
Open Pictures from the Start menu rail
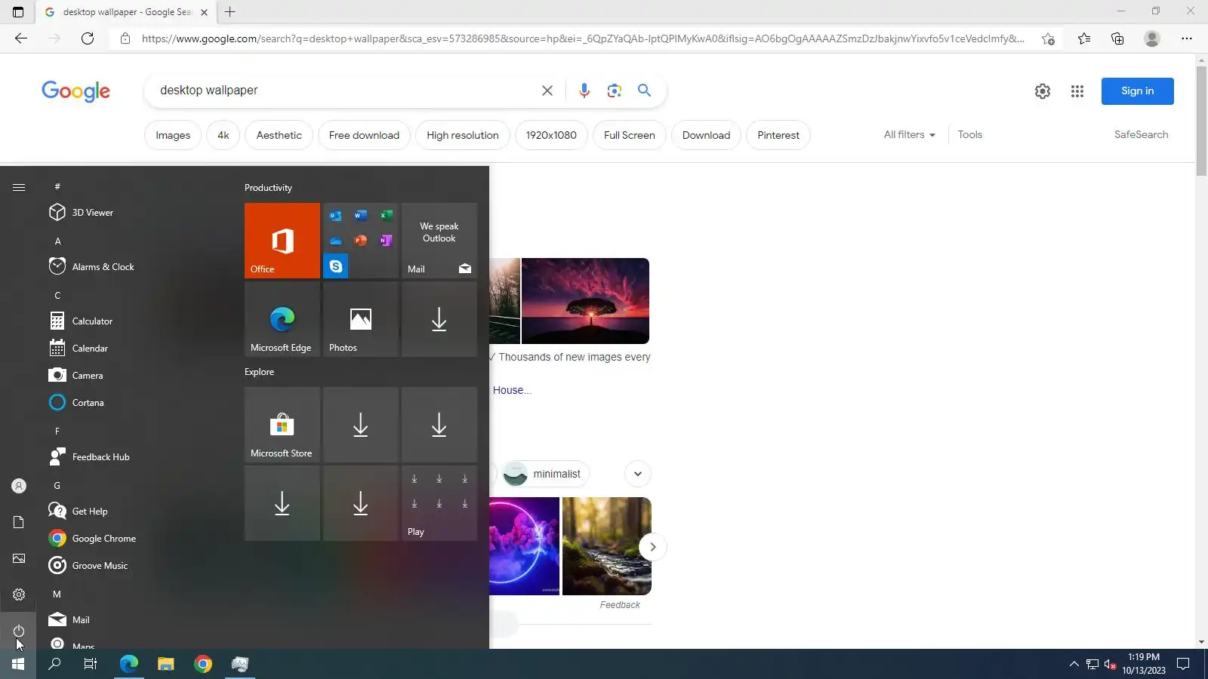[x=19, y=558]
